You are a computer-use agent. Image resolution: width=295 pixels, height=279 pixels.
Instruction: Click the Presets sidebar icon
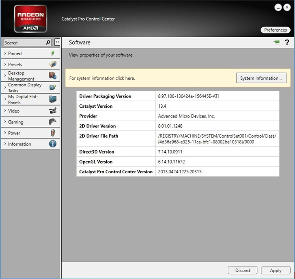point(52,64)
